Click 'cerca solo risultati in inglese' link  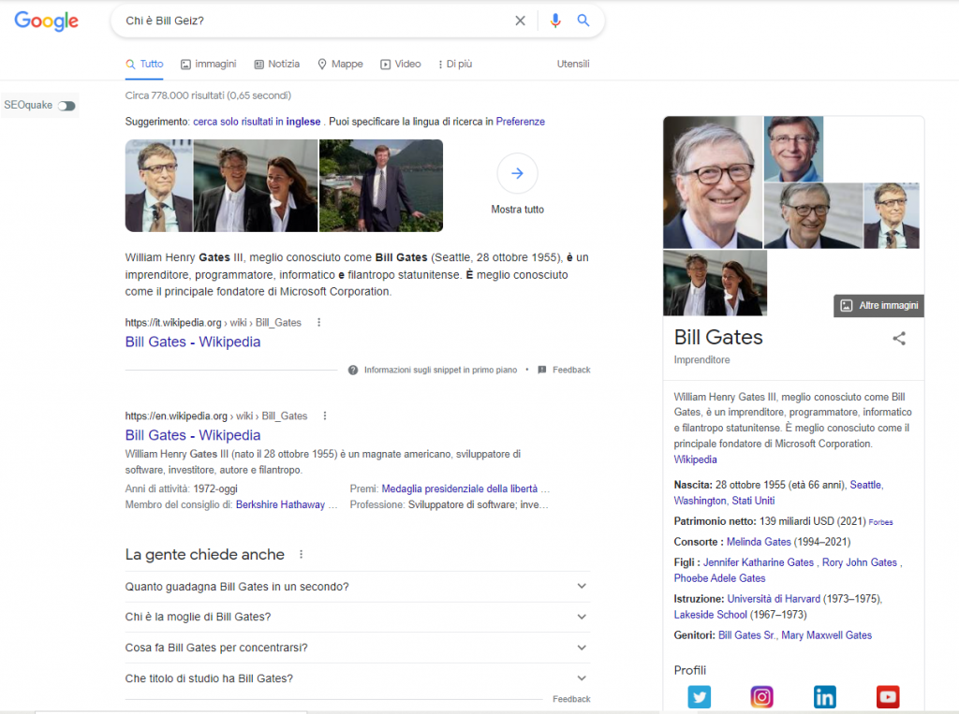[x=257, y=122]
